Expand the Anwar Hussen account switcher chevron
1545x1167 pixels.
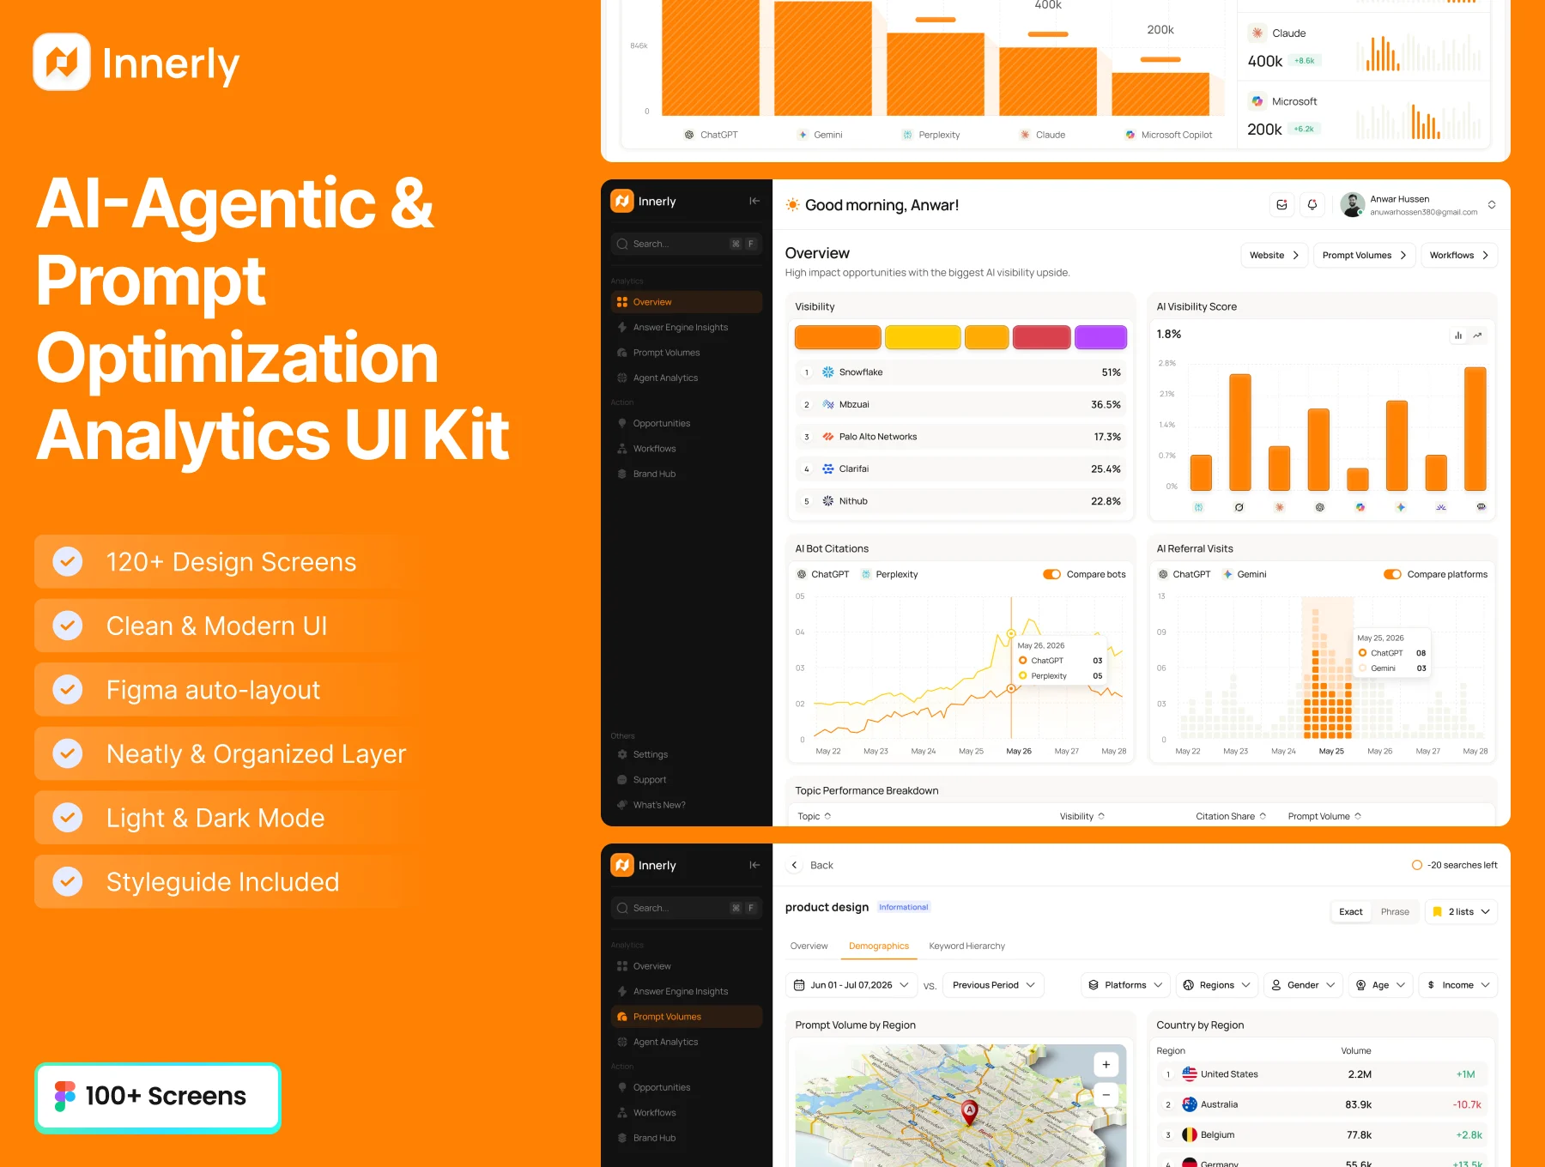(x=1492, y=205)
